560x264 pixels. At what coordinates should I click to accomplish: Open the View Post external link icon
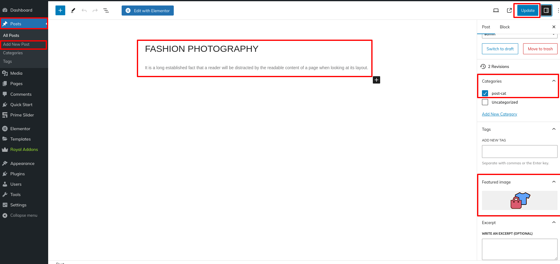point(509,10)
